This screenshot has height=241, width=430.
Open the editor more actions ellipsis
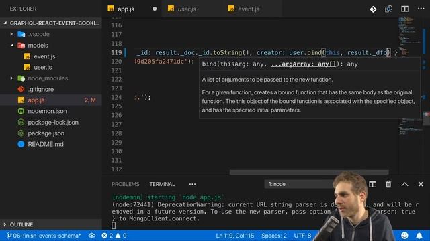(421, 9)
